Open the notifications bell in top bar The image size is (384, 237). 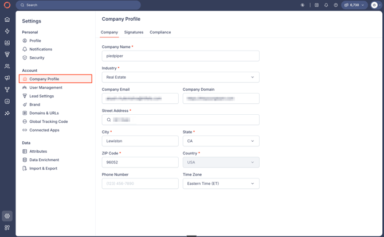[326, 5]
